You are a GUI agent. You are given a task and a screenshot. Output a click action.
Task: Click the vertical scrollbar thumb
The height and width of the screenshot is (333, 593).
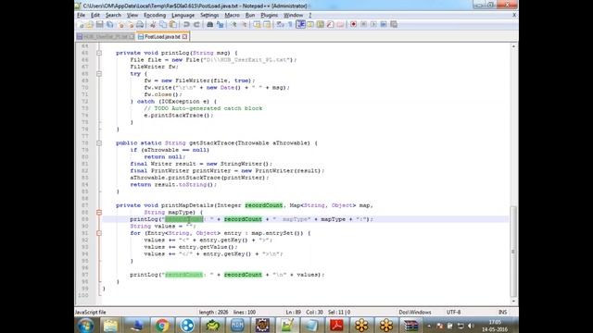(x=513, y=251)
